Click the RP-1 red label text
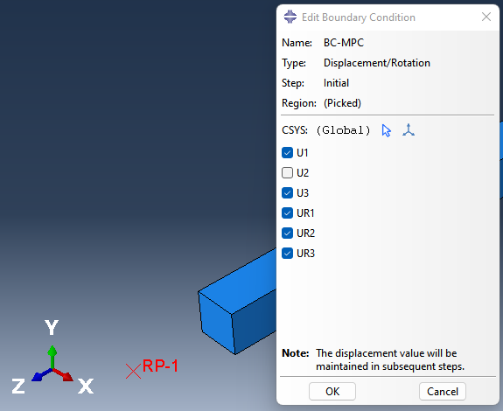The width and height of the screenshot is (503, 411). click(160, 366)
